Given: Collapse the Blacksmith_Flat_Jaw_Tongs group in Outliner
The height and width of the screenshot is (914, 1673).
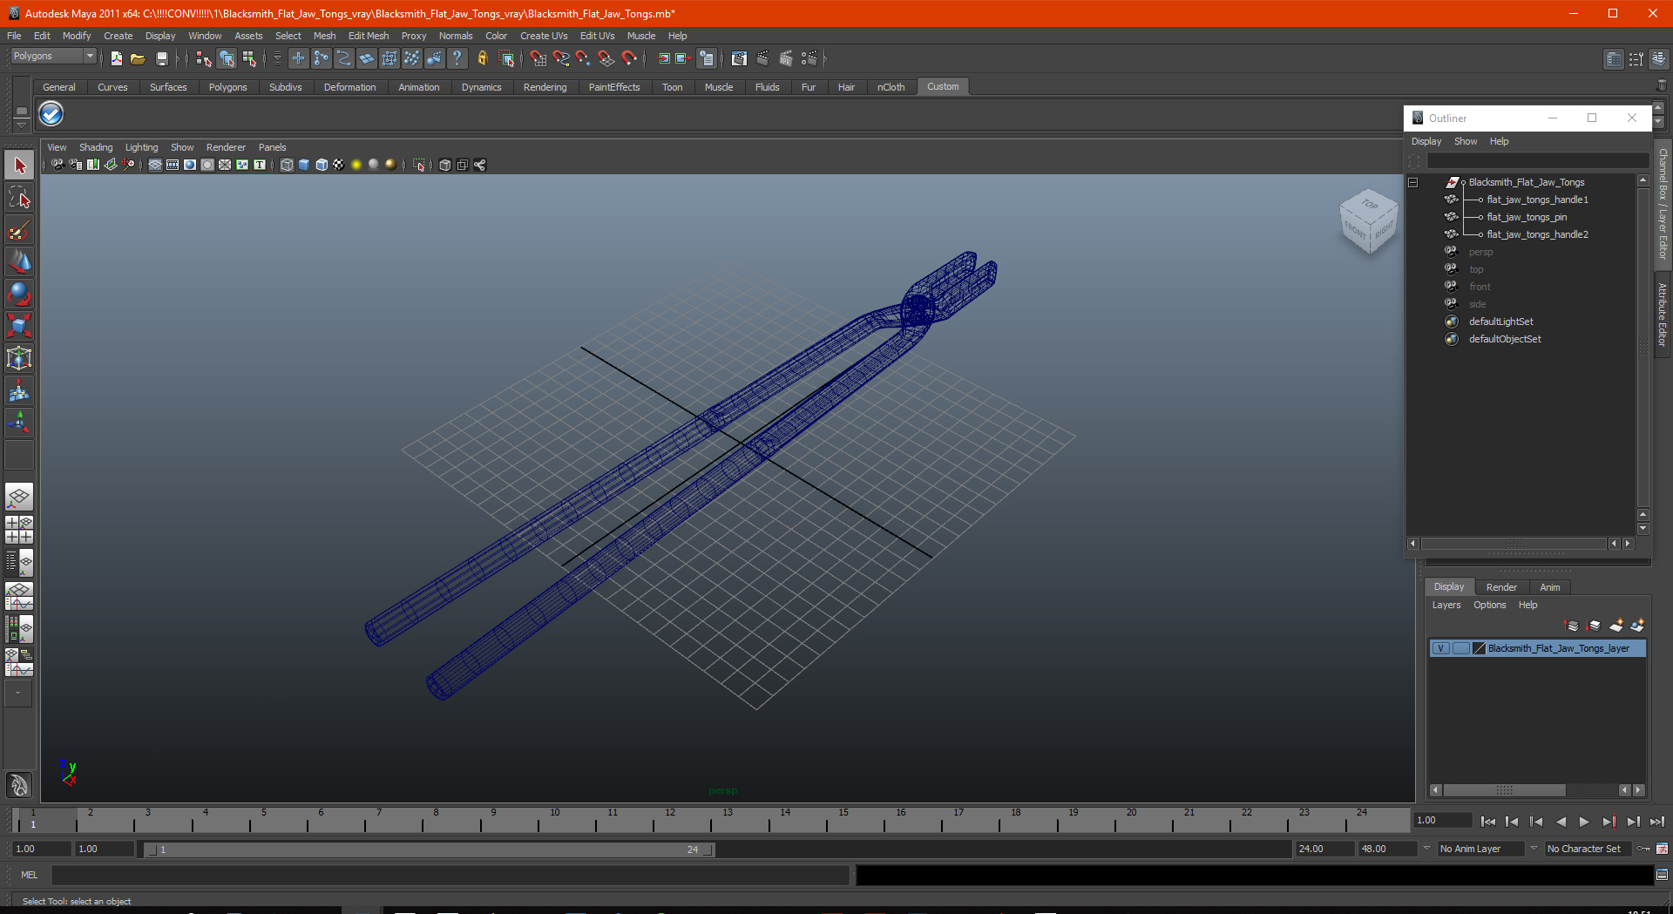Looking at the screenshot, I should [1412, 182].
